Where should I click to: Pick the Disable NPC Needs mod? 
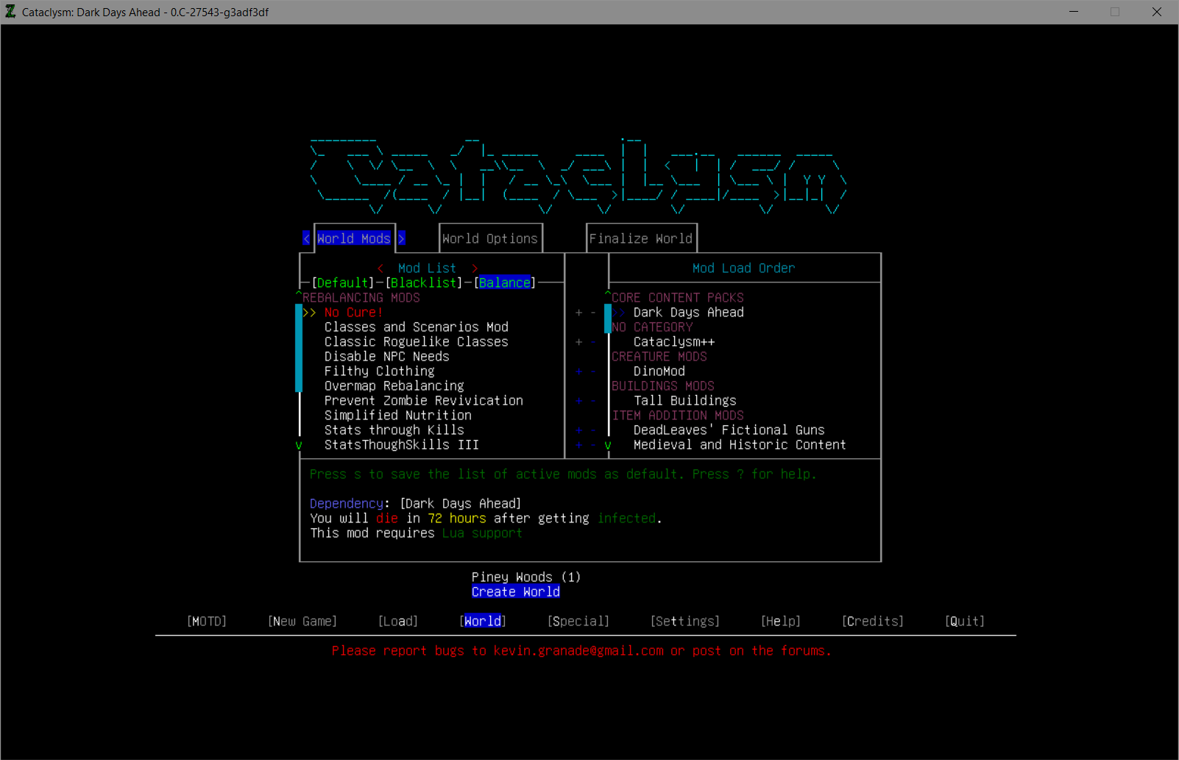pos(387,357)
